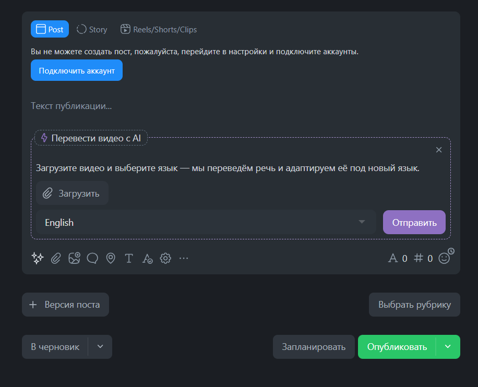Switch to the Reels/Shorts/Clips tab
478x387 pixels.
(x=159, y=30)
